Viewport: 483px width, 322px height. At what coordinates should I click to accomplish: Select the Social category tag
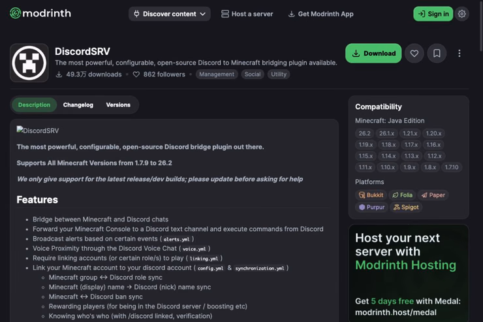coord(253,74)
